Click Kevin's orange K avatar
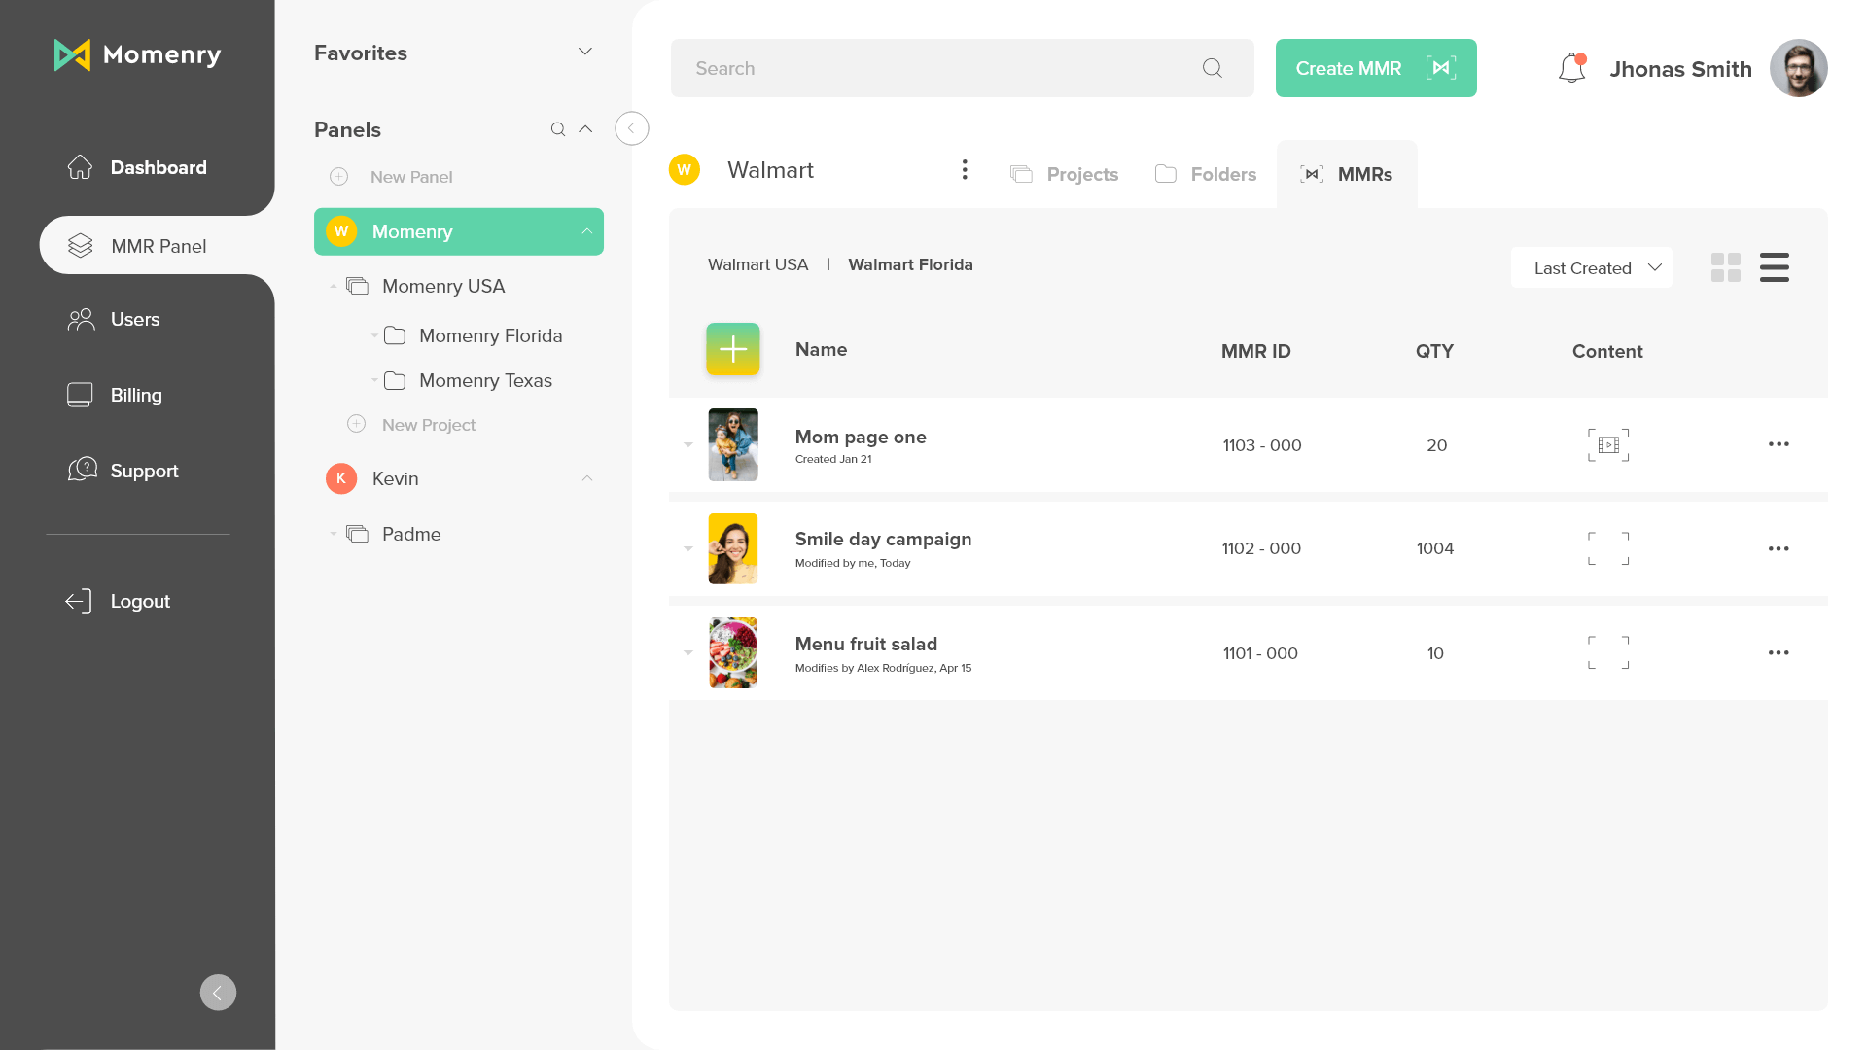 (x=341, y=478)
